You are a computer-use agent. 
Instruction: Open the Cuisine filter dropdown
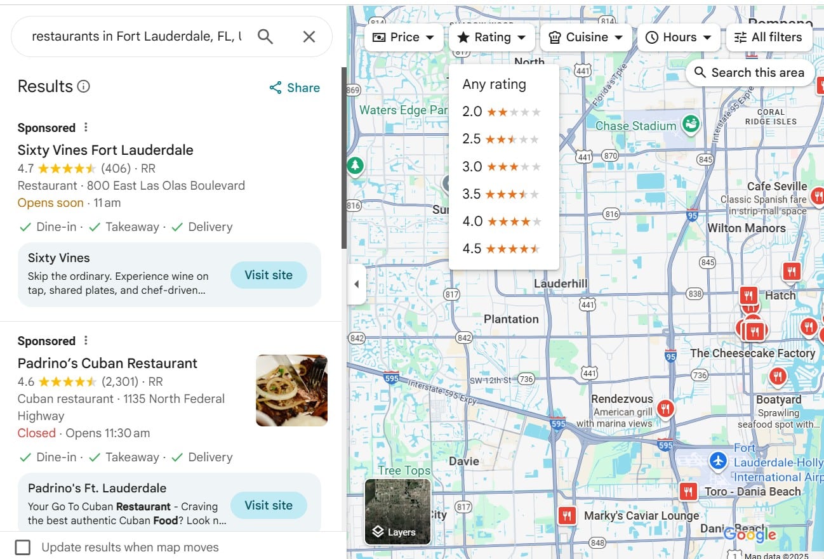tap(586, 37)
